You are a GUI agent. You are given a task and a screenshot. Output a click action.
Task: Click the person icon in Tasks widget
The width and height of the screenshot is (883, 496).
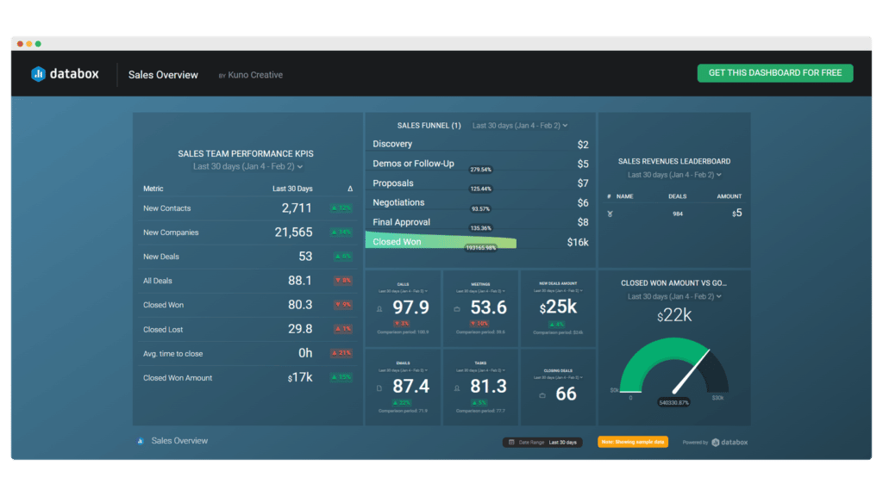[456, 388]
